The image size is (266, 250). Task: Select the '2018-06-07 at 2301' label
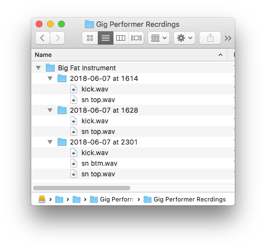tap(104, 142)
